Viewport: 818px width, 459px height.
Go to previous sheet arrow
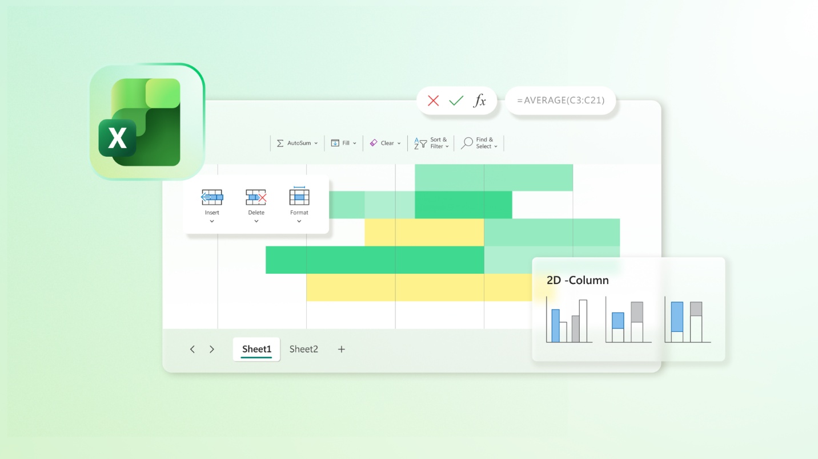193,350
